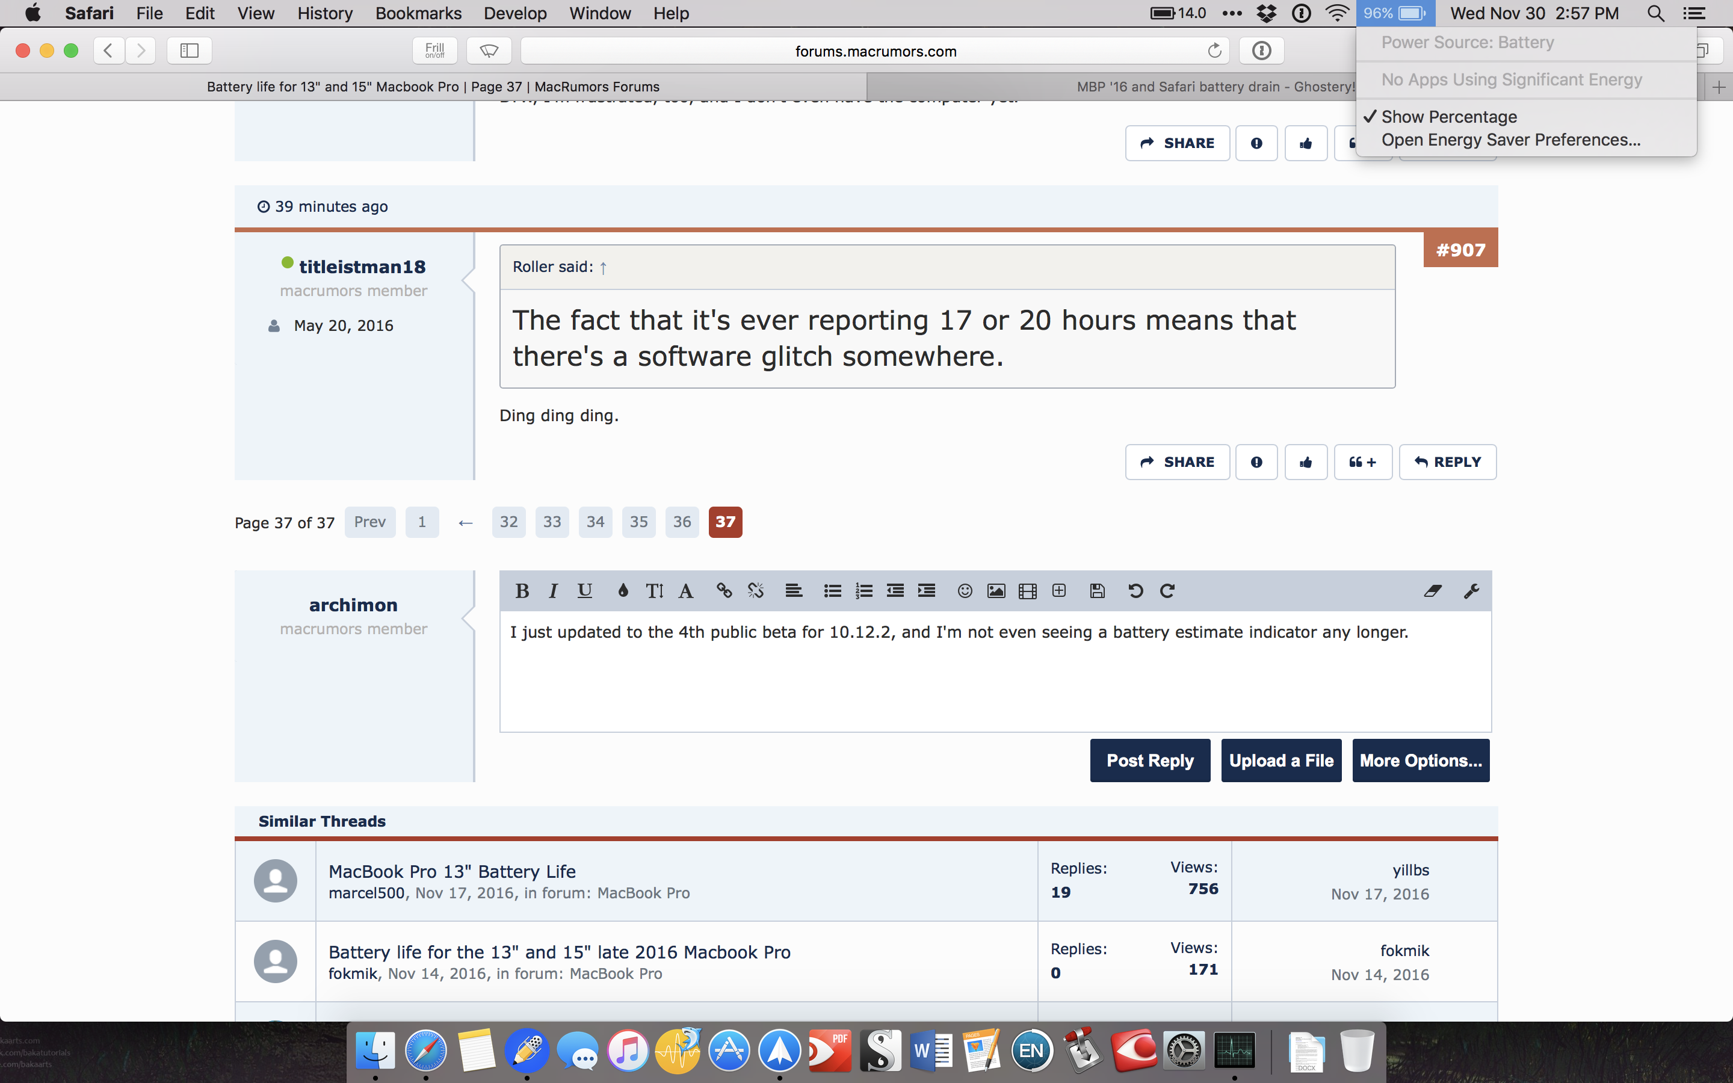Open the Dropbox menu bar icon
This screenshot has height=1083, width=1733.
tap(1266, 13)
